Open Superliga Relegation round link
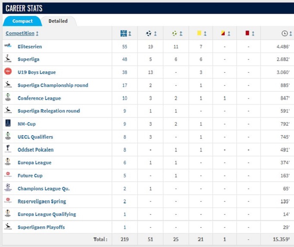 point(49,111)
